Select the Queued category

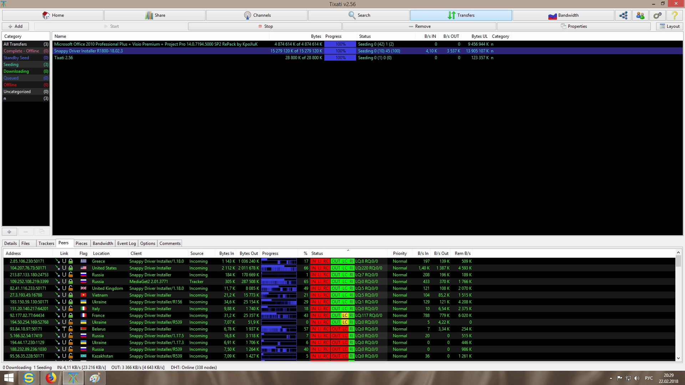coord(26,78)
